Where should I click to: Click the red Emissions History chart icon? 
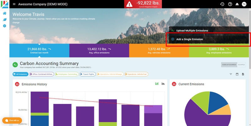[17, 84]
